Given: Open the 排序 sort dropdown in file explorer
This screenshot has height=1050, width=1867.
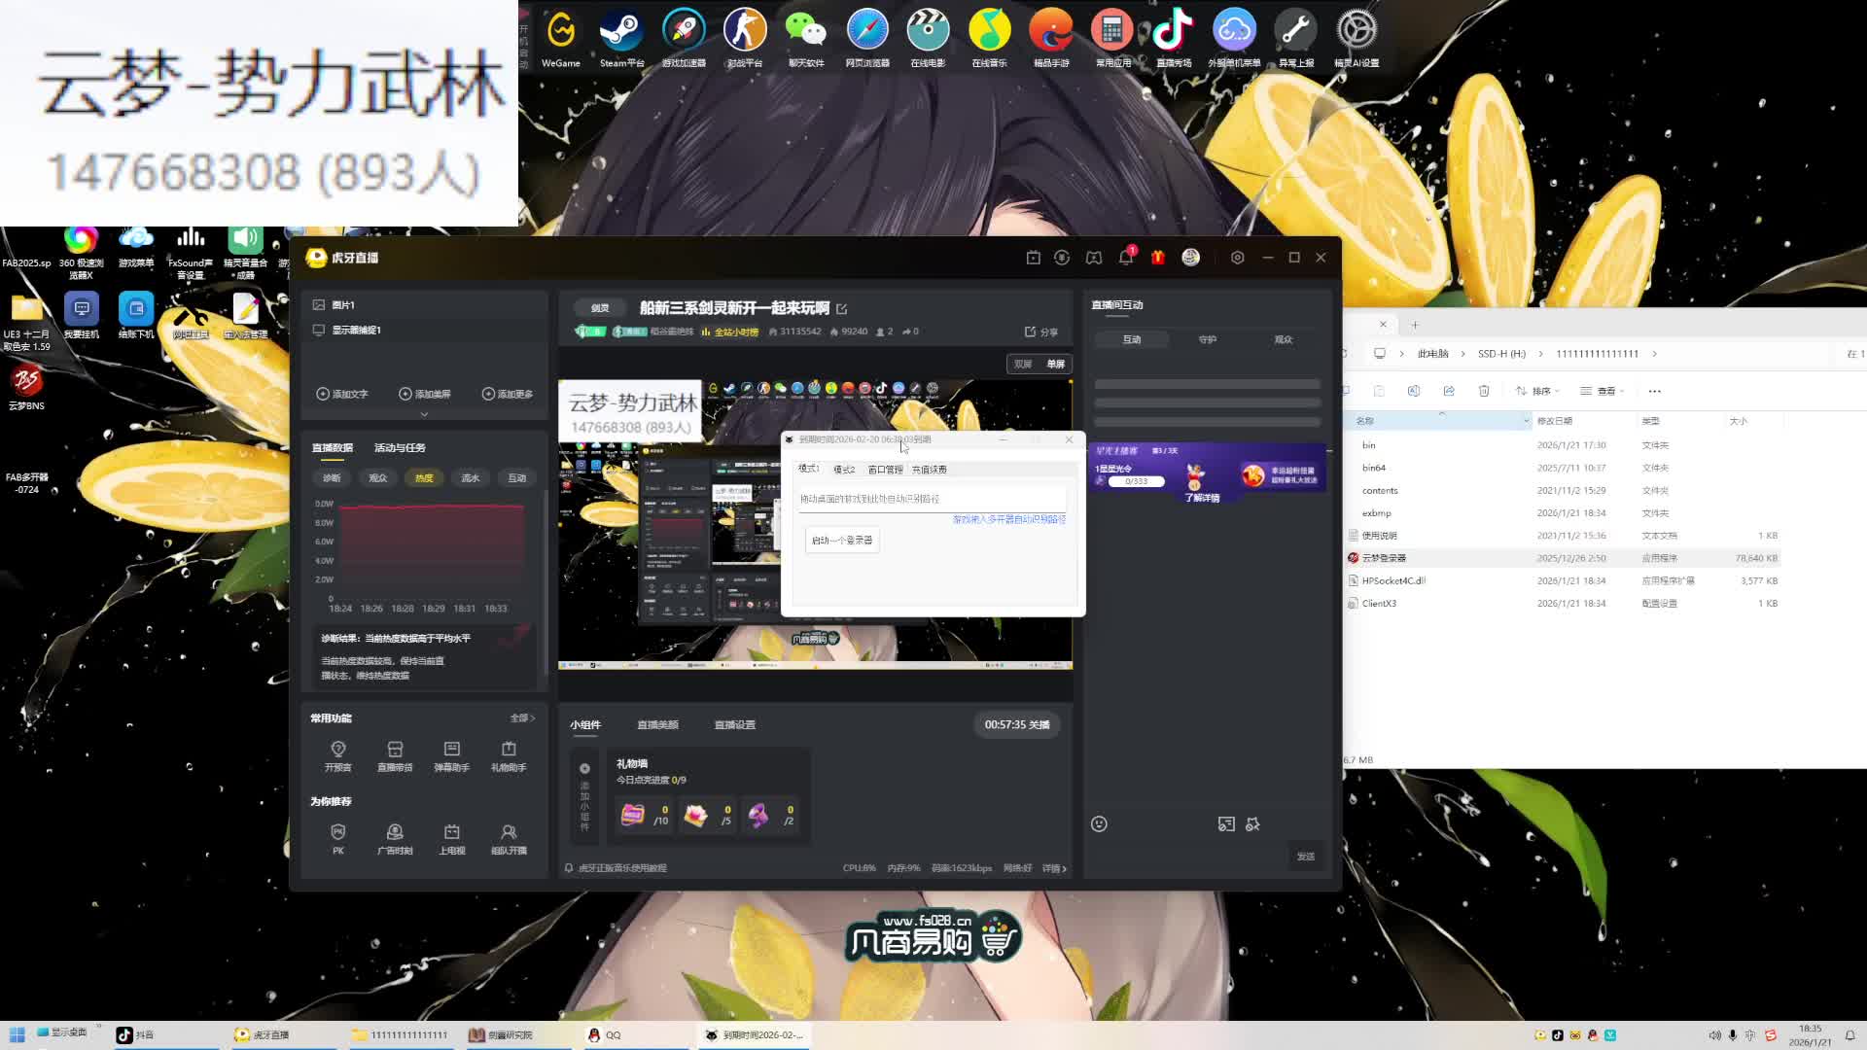Looking at the screenshot, I should tap(1538, 391).
